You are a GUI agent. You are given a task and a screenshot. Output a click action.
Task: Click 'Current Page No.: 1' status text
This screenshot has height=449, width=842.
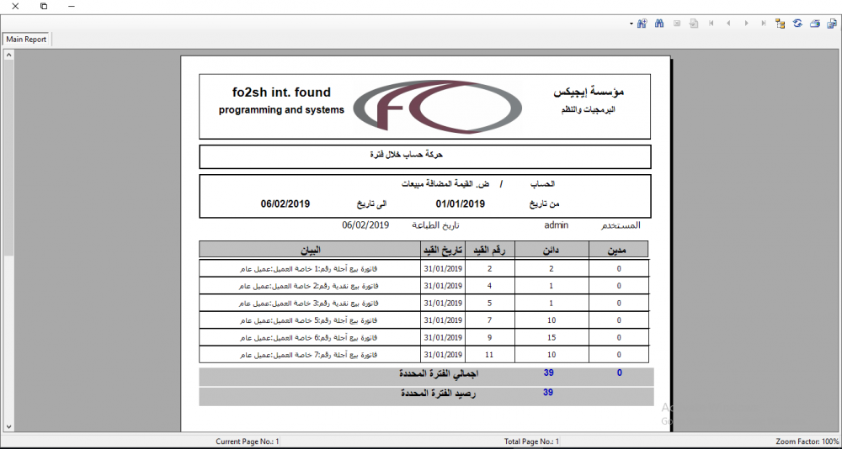248,441
